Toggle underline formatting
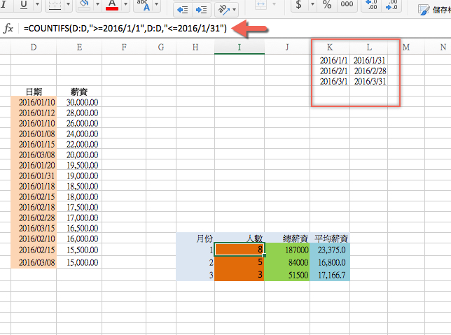The width and height of the screenshot is (451, 335). [x=24, y=5]
